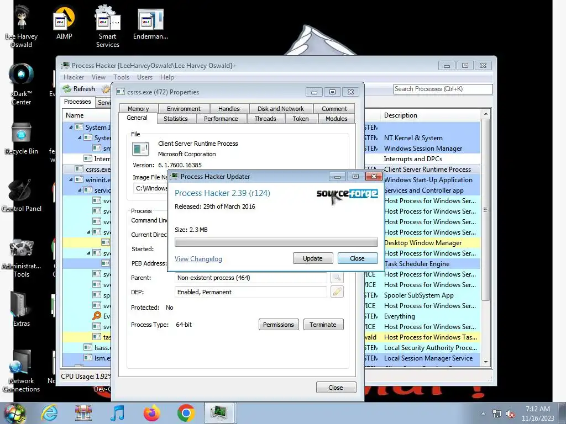This screenshot has width=566, height=424.
Task: Click the DEP edit pencil icon
Action: (337, 291)
